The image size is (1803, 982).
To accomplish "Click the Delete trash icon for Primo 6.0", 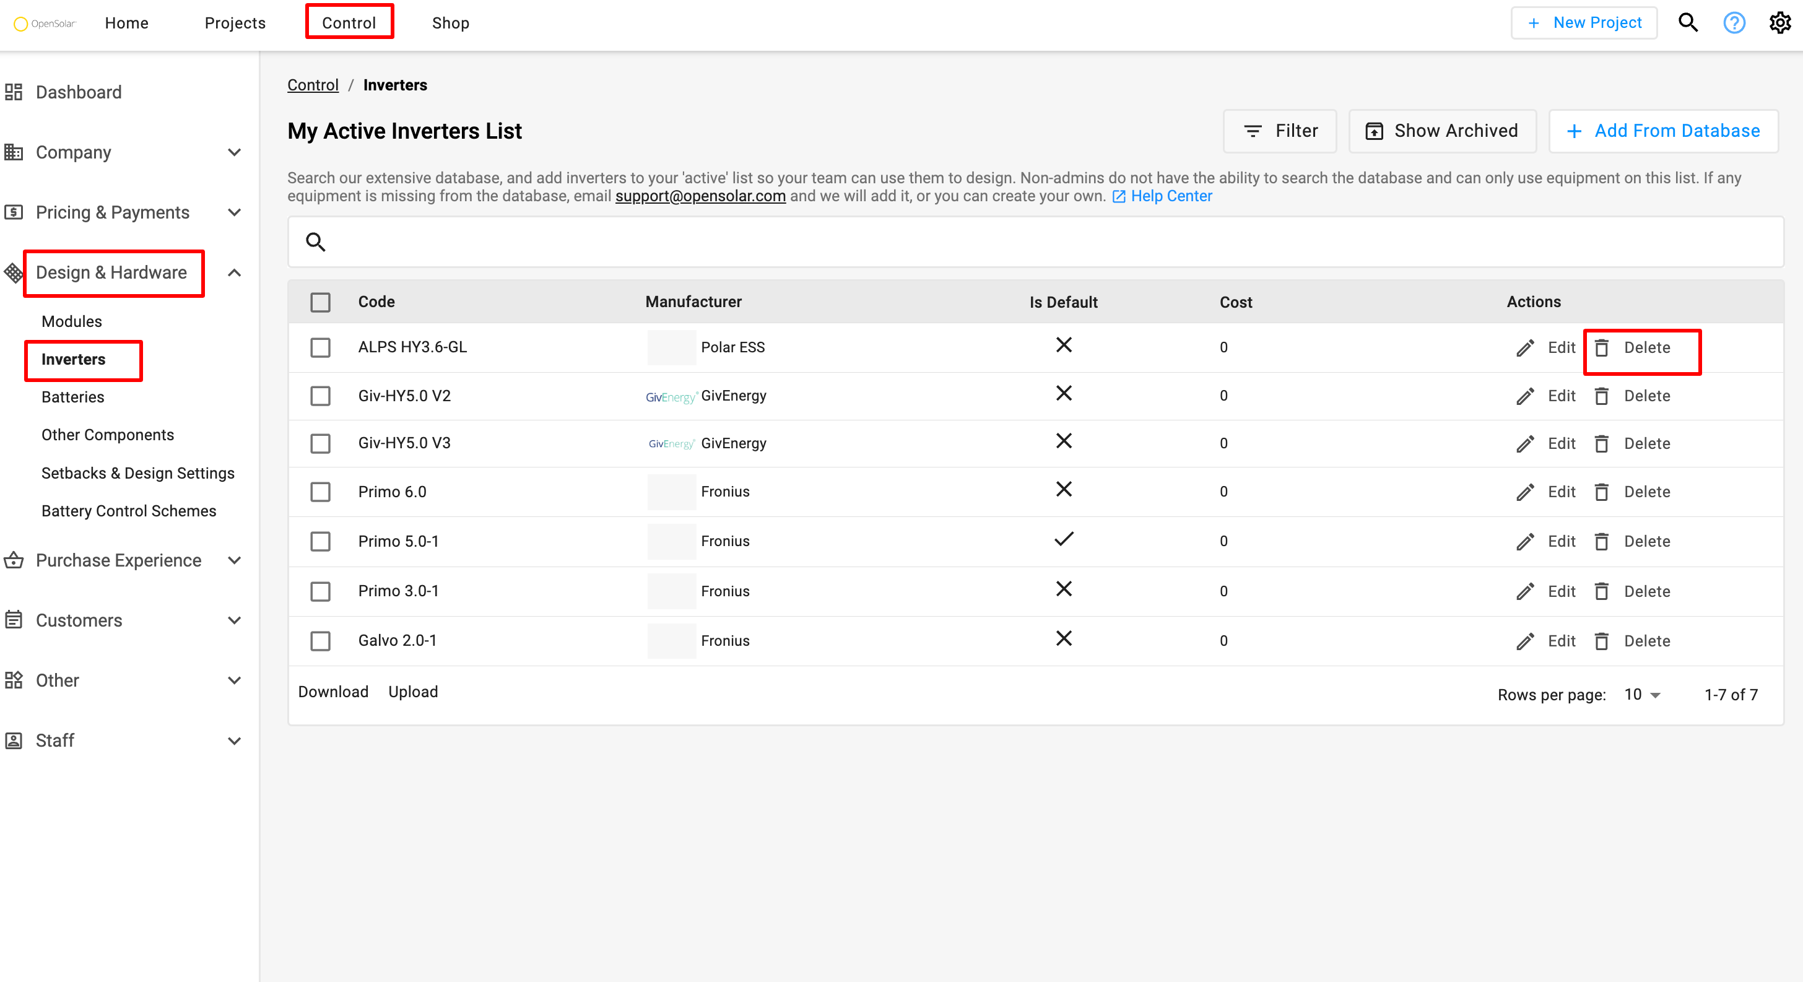I will coord(1603,492).
